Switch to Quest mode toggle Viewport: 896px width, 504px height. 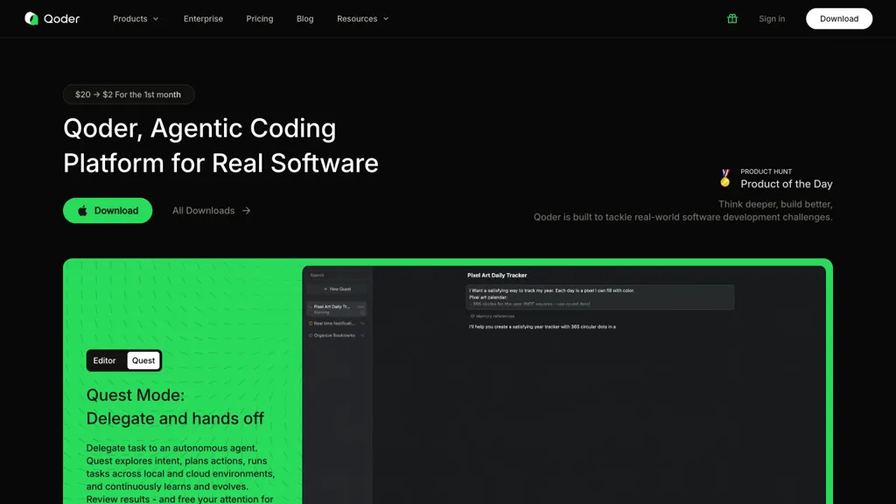[x=143, y=360]
